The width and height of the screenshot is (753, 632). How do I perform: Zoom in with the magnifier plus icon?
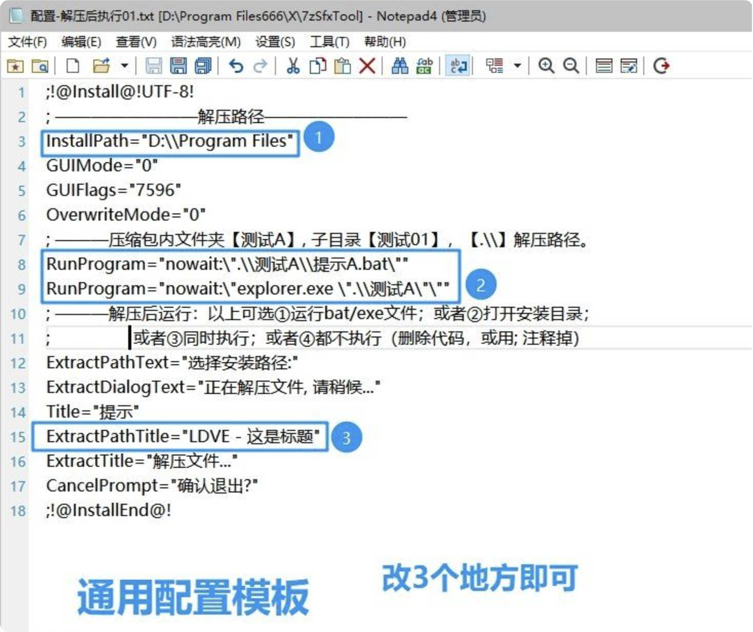tap(546, 66)
